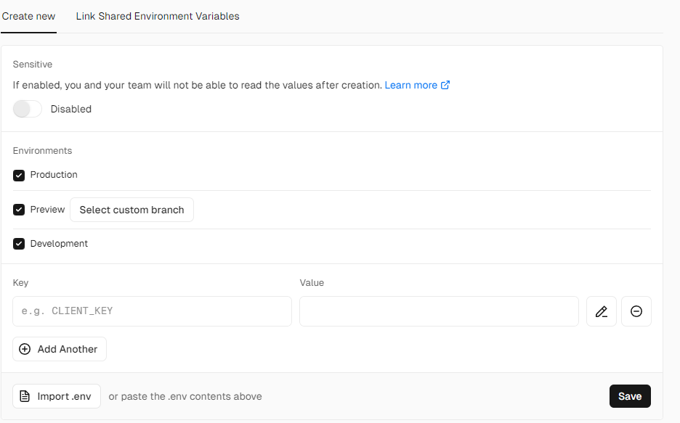Viewport: 680px width, 423px height.
Task: Click the pencil edit icon next to Value
Action: [x=601, y=311]
